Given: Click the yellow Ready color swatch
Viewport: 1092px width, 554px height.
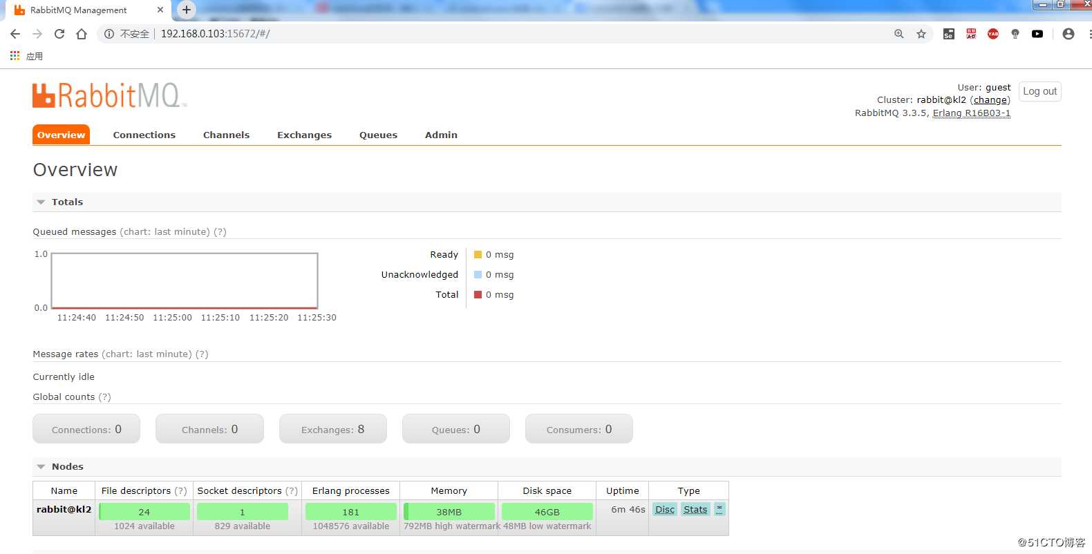Looking at the screenshot, I should tap(478, 254).
